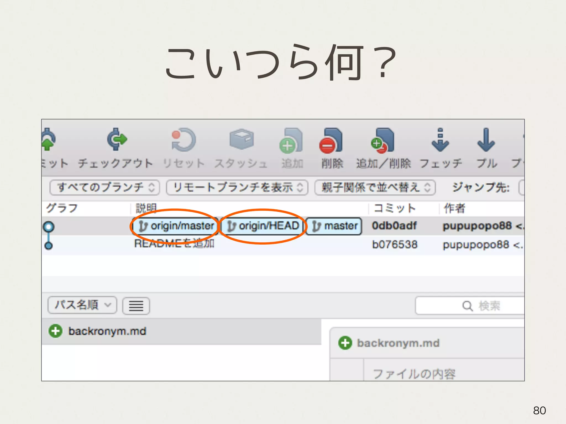This screenshot has height=424, width=566.
Task: Click the Fetch (フェッチ) arrow icon
Action: tap(440, 140)
